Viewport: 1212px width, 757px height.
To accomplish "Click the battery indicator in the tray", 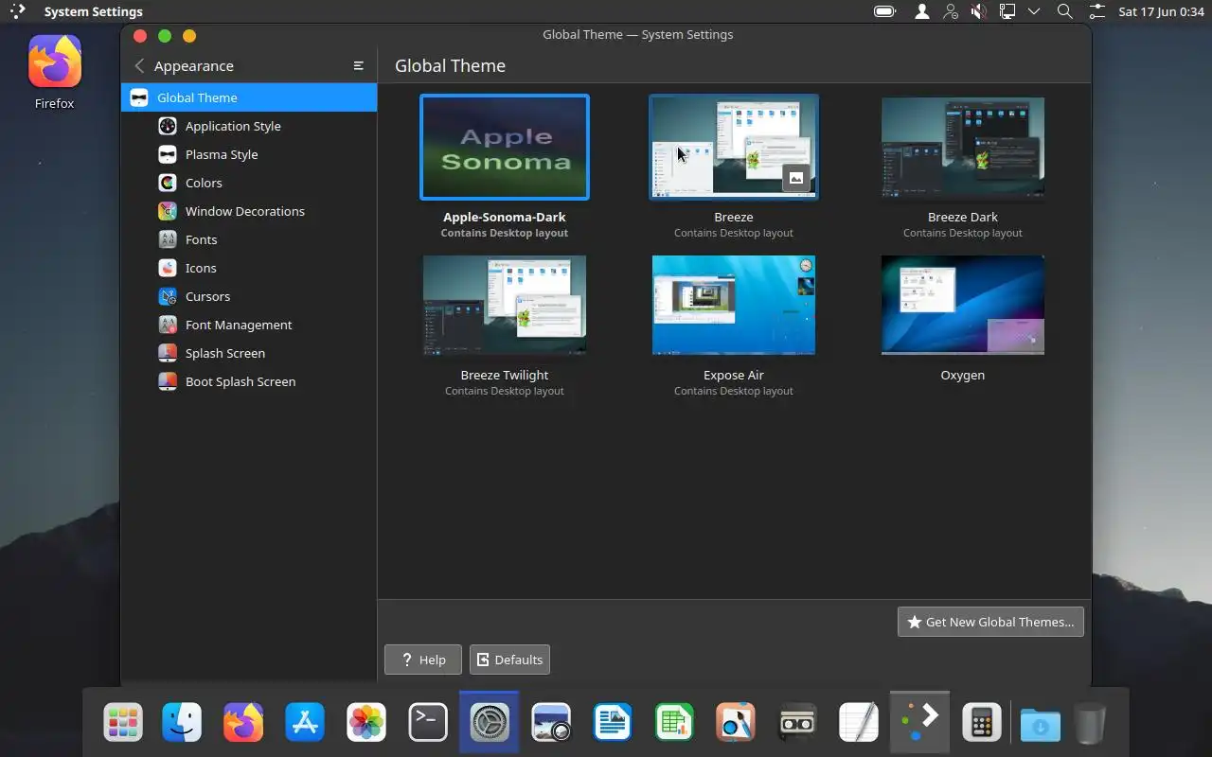I will coord(885,11).
